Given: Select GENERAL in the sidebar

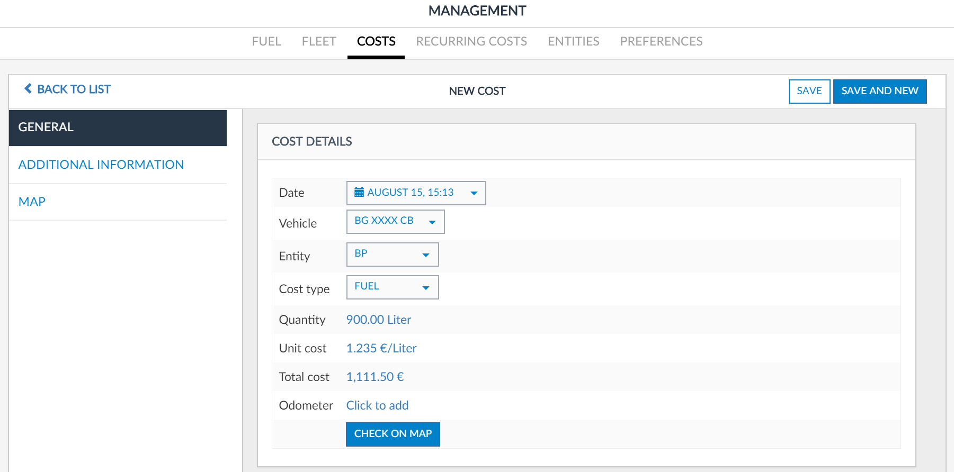Looking at the screenshot, I should pyautogui.click(x=118, y=128).
